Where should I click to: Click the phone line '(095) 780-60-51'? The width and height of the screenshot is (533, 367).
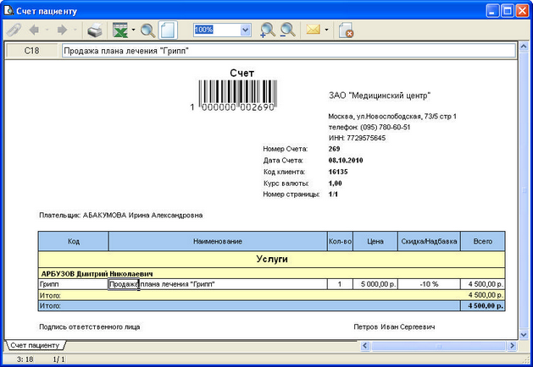[369, 127]
